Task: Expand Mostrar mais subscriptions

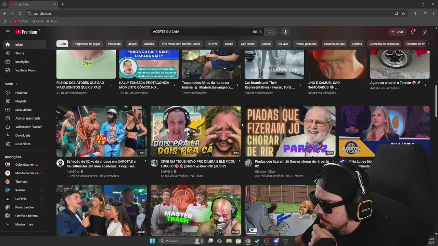Action: coord(24,224)
